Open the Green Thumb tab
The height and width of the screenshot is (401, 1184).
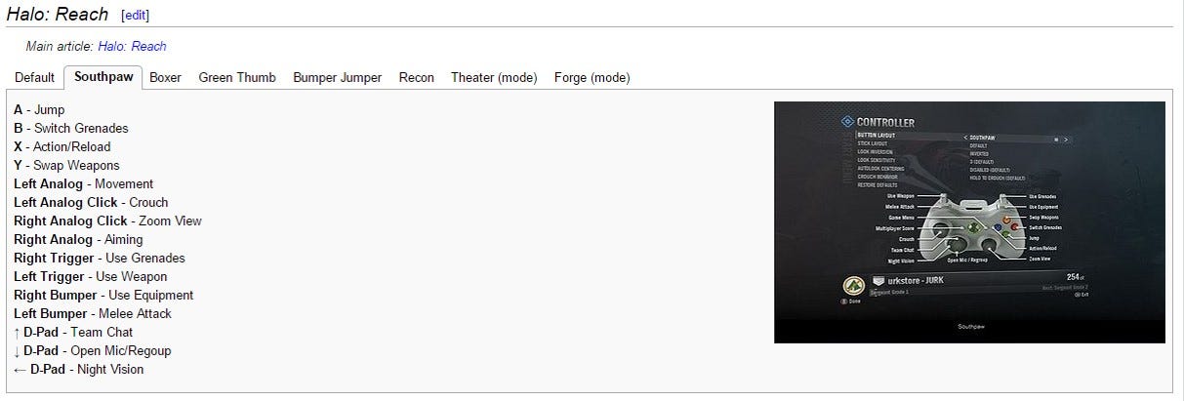pos(237,78)
